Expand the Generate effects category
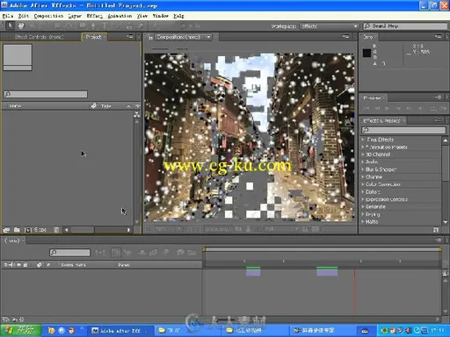Image resolution: width=450 pixels, height=337 pixels. tap(363, 206)
